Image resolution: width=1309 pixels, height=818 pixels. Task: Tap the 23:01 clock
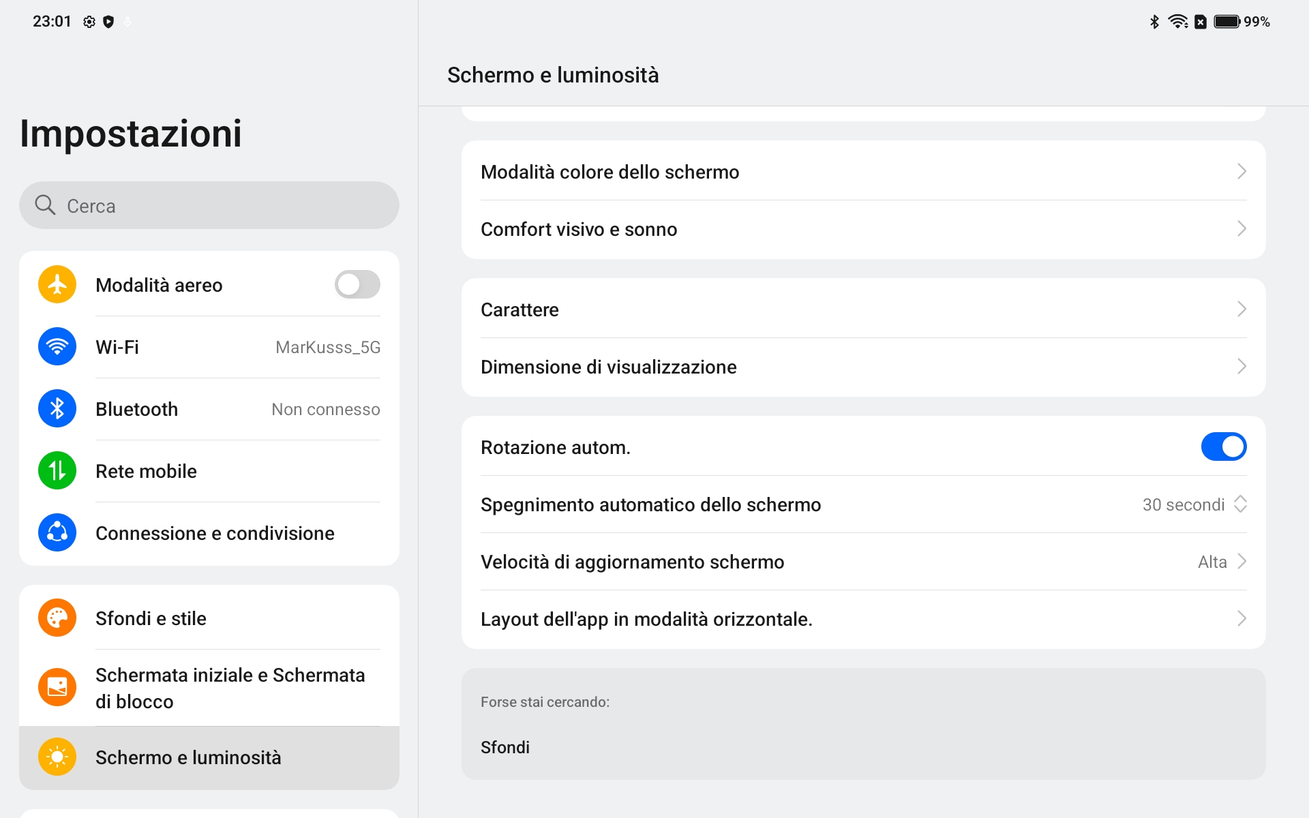click(x=52, y=22)
